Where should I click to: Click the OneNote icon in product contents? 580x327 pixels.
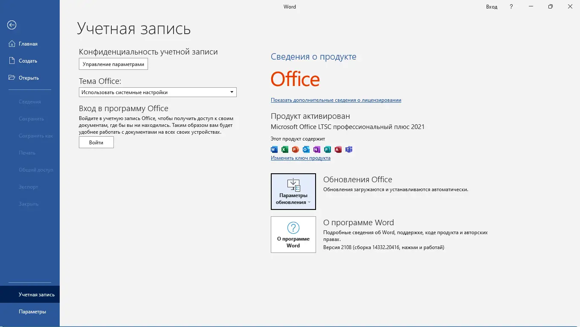(316, 149)
